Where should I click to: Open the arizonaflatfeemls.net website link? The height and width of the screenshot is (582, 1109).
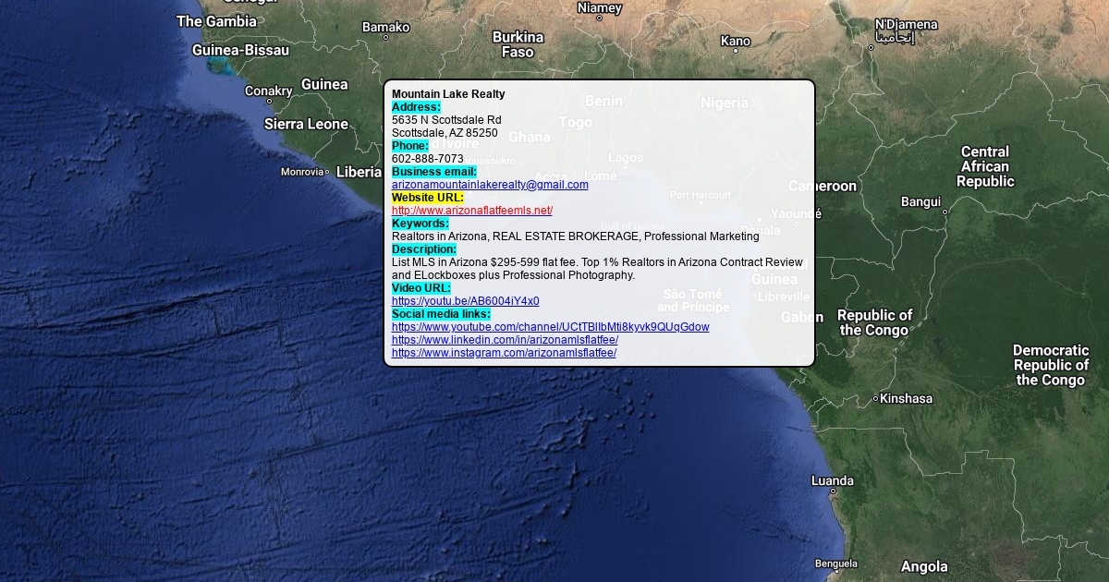coord(472,211)
